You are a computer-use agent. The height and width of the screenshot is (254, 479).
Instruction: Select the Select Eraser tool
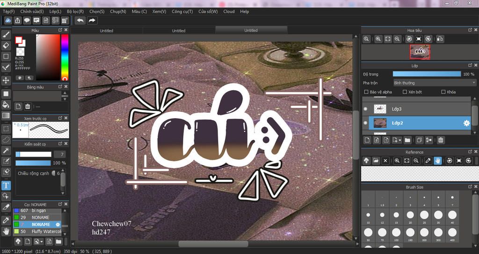(x=6, y=172)
